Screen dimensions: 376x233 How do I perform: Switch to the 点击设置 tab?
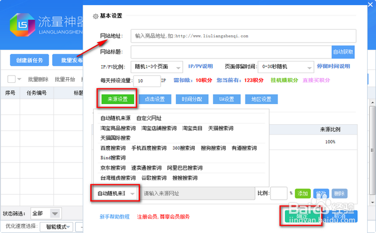(x=155, y=99)
